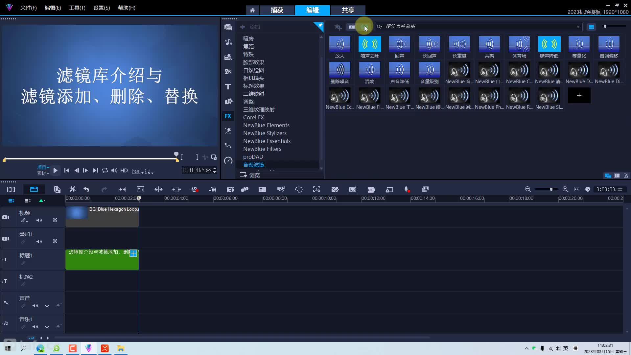This screenshot has height=355, width=631.
Task: Start voice-over recording with microphone icon
Action: [407, 190]
